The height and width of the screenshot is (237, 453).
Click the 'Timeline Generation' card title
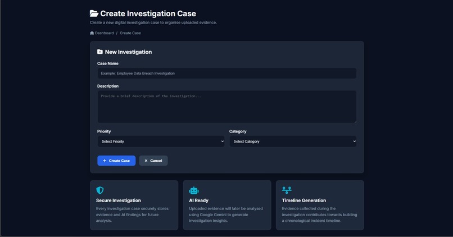point(304,200)
